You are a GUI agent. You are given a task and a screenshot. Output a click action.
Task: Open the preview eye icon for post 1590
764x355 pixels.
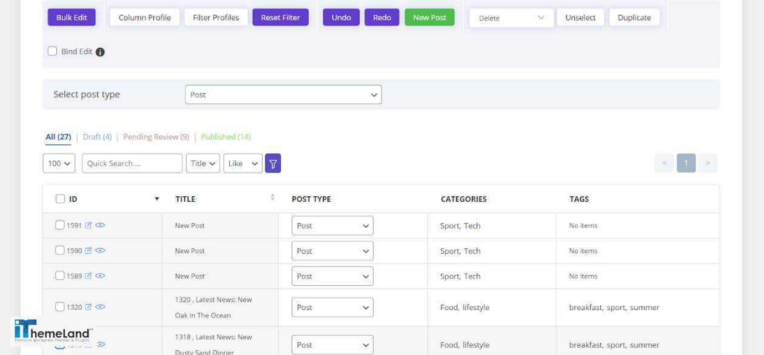click(99, 250)
